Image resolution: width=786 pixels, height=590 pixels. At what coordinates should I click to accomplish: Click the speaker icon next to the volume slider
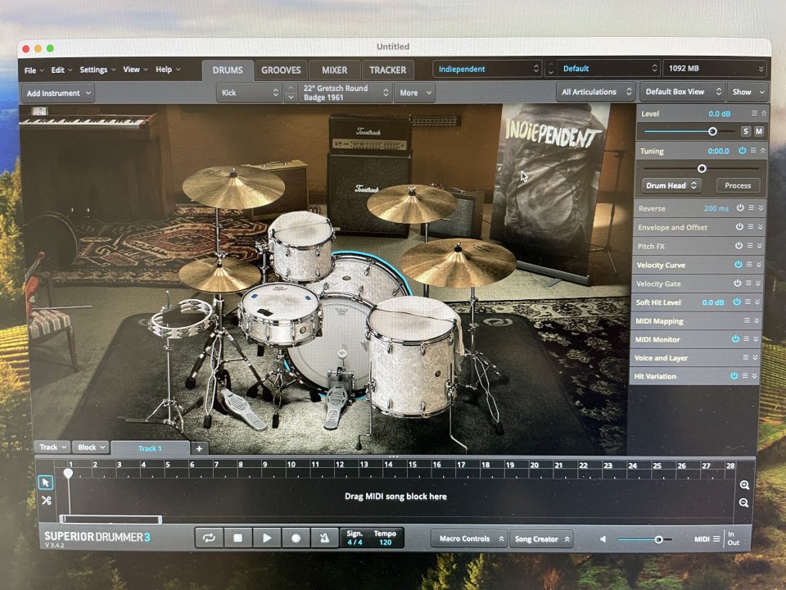[603, 538]
